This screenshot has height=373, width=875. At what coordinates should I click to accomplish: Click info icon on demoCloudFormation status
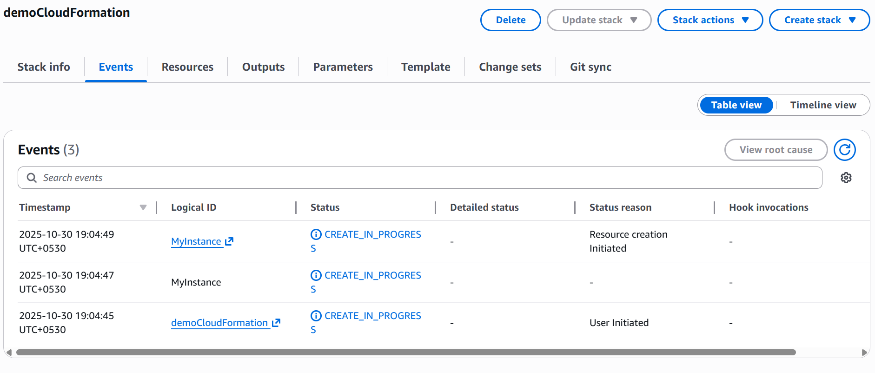tap(316, 316)
